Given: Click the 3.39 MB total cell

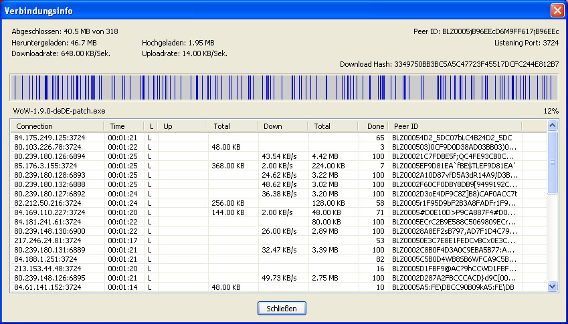Looking at the screenshot, I should tap(325, 250).
